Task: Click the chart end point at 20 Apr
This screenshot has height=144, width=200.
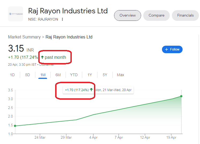Action: (x=181, y=96)
